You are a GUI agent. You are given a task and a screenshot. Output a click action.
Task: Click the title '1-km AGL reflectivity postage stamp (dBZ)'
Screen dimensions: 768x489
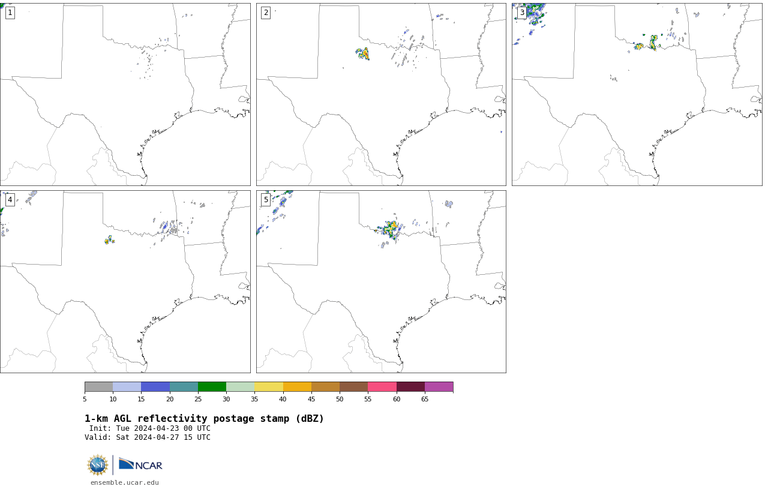point(204,419)
